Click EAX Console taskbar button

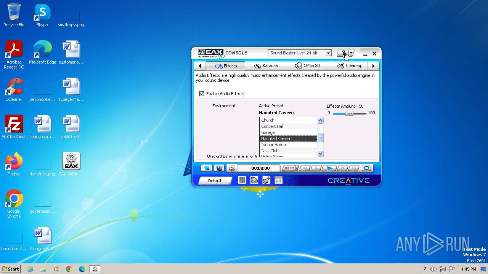pyautogui.click(x=95, y=269)
